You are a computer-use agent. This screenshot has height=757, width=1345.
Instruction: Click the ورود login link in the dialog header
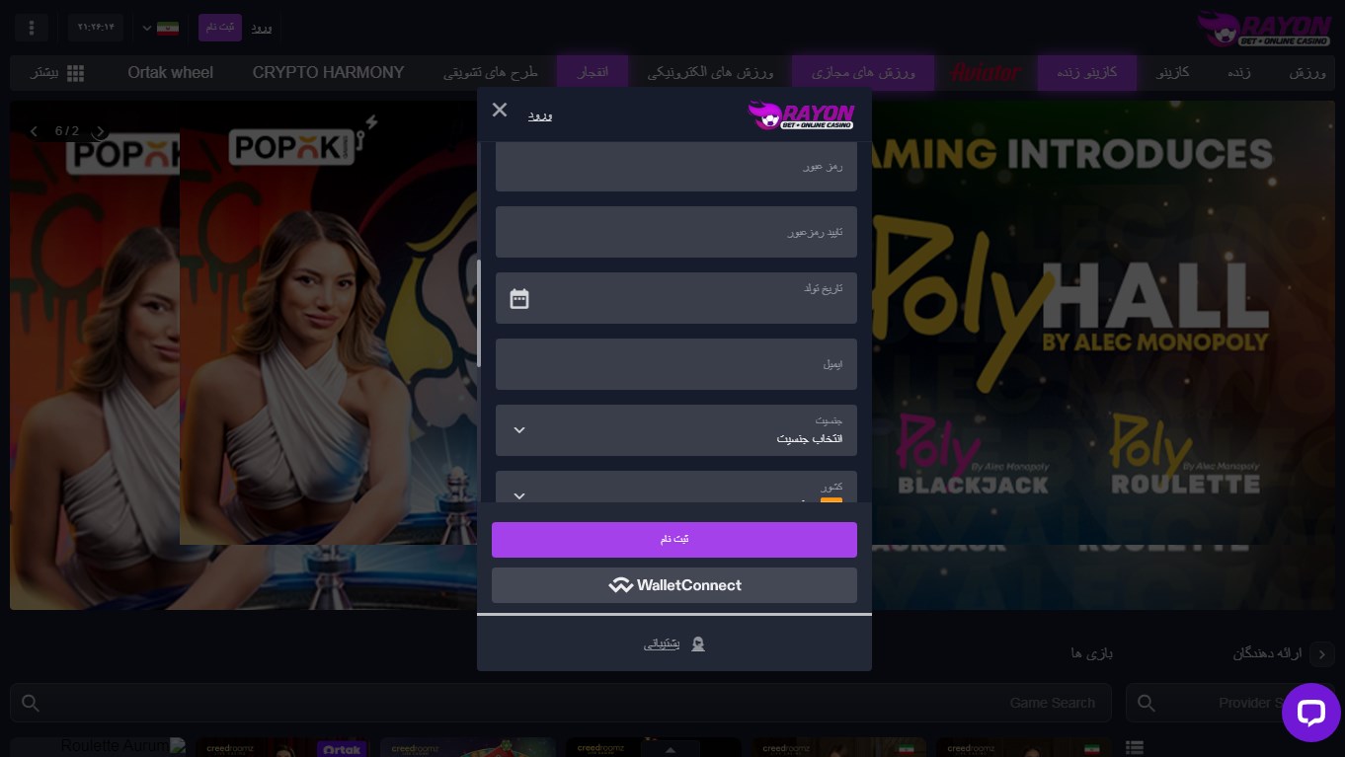point(539,114)
